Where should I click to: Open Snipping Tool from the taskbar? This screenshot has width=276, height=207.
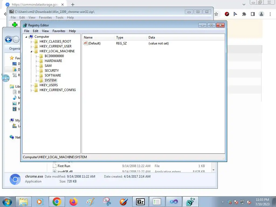[107, 202]
